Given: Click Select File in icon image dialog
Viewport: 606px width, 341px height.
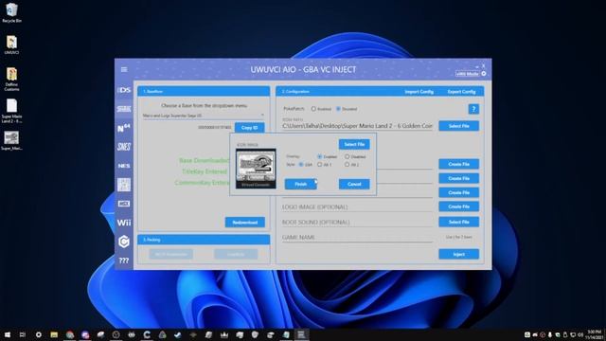Looking at the screenshot, I should [354, 144].
